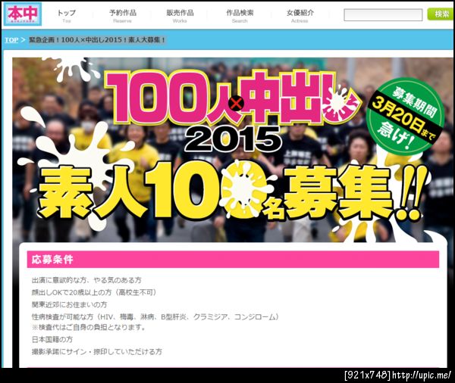Open the トップ (Top) menu item
The height and width of the screenshot is (383, 455).
click(67, 16)
